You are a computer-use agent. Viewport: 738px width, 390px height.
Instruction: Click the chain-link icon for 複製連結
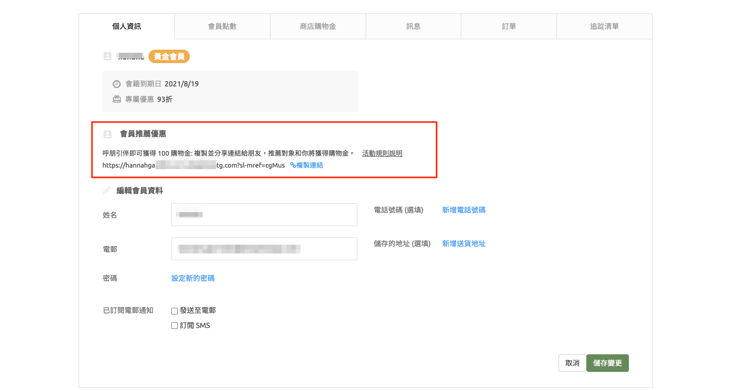click(293, 165)
